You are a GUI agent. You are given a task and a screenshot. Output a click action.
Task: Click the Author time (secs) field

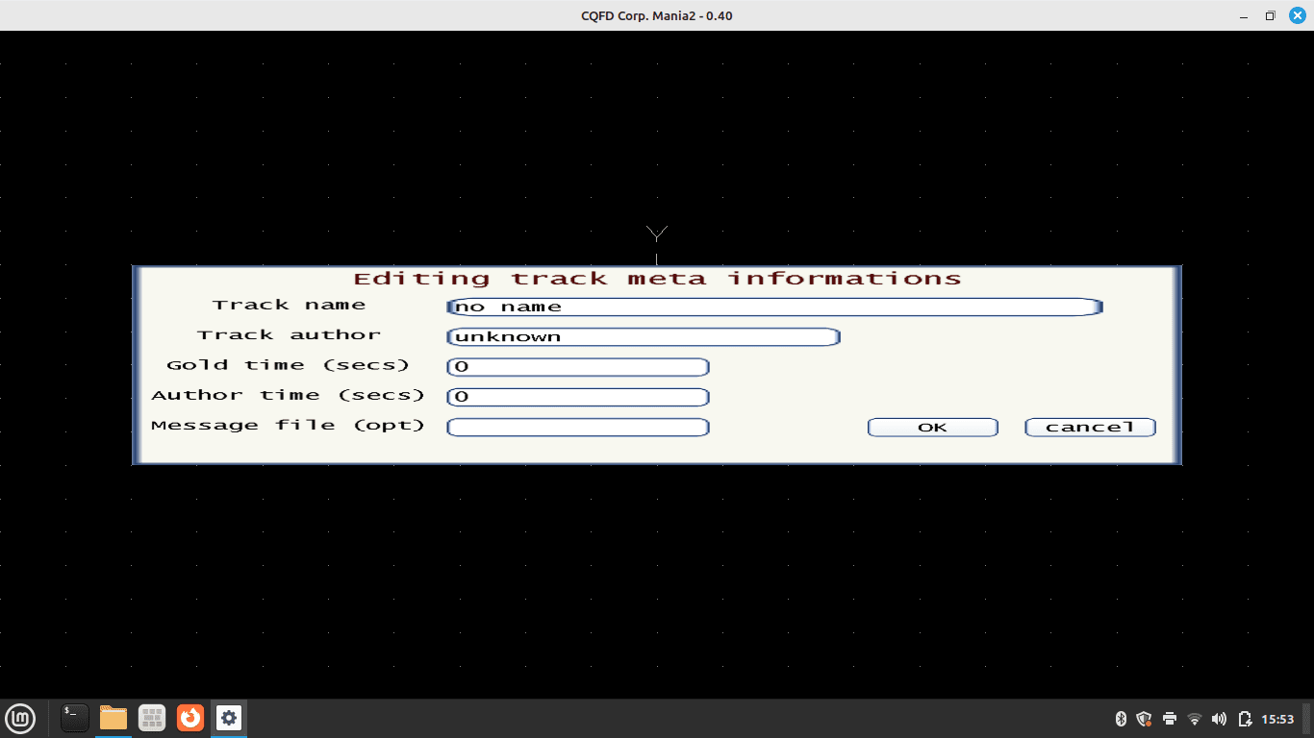(x=578, y=397)
